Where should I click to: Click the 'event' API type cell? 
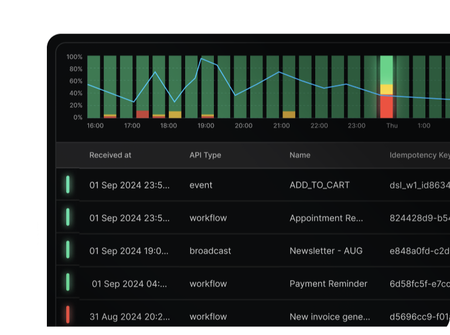[201, 185]
